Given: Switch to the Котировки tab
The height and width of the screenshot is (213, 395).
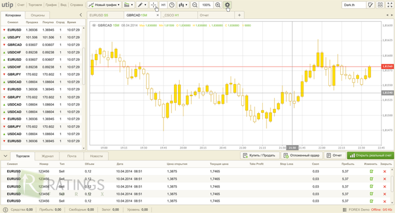Looking at the screenshot, I should pos(13,15).
